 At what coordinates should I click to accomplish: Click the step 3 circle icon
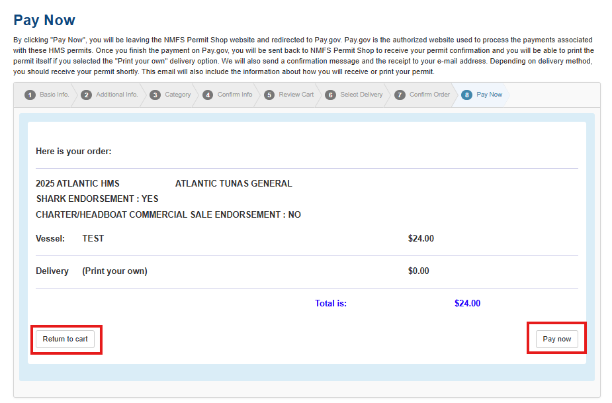[155, 95]
